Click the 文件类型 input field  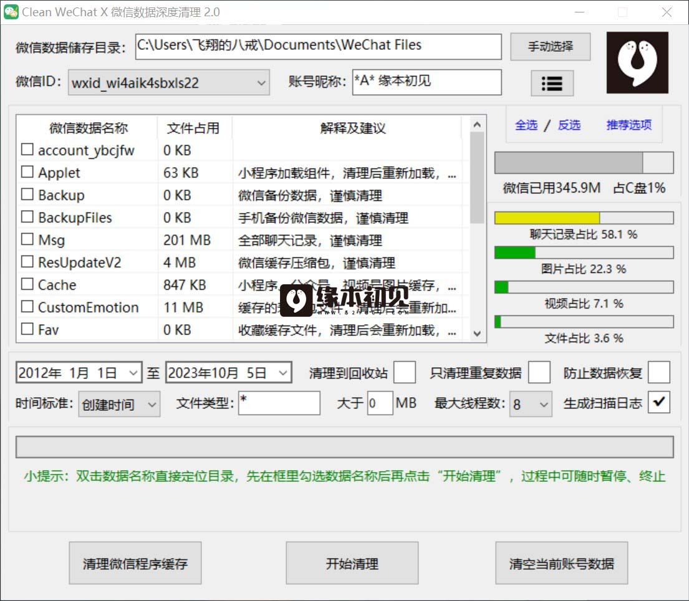pos(279,403)
